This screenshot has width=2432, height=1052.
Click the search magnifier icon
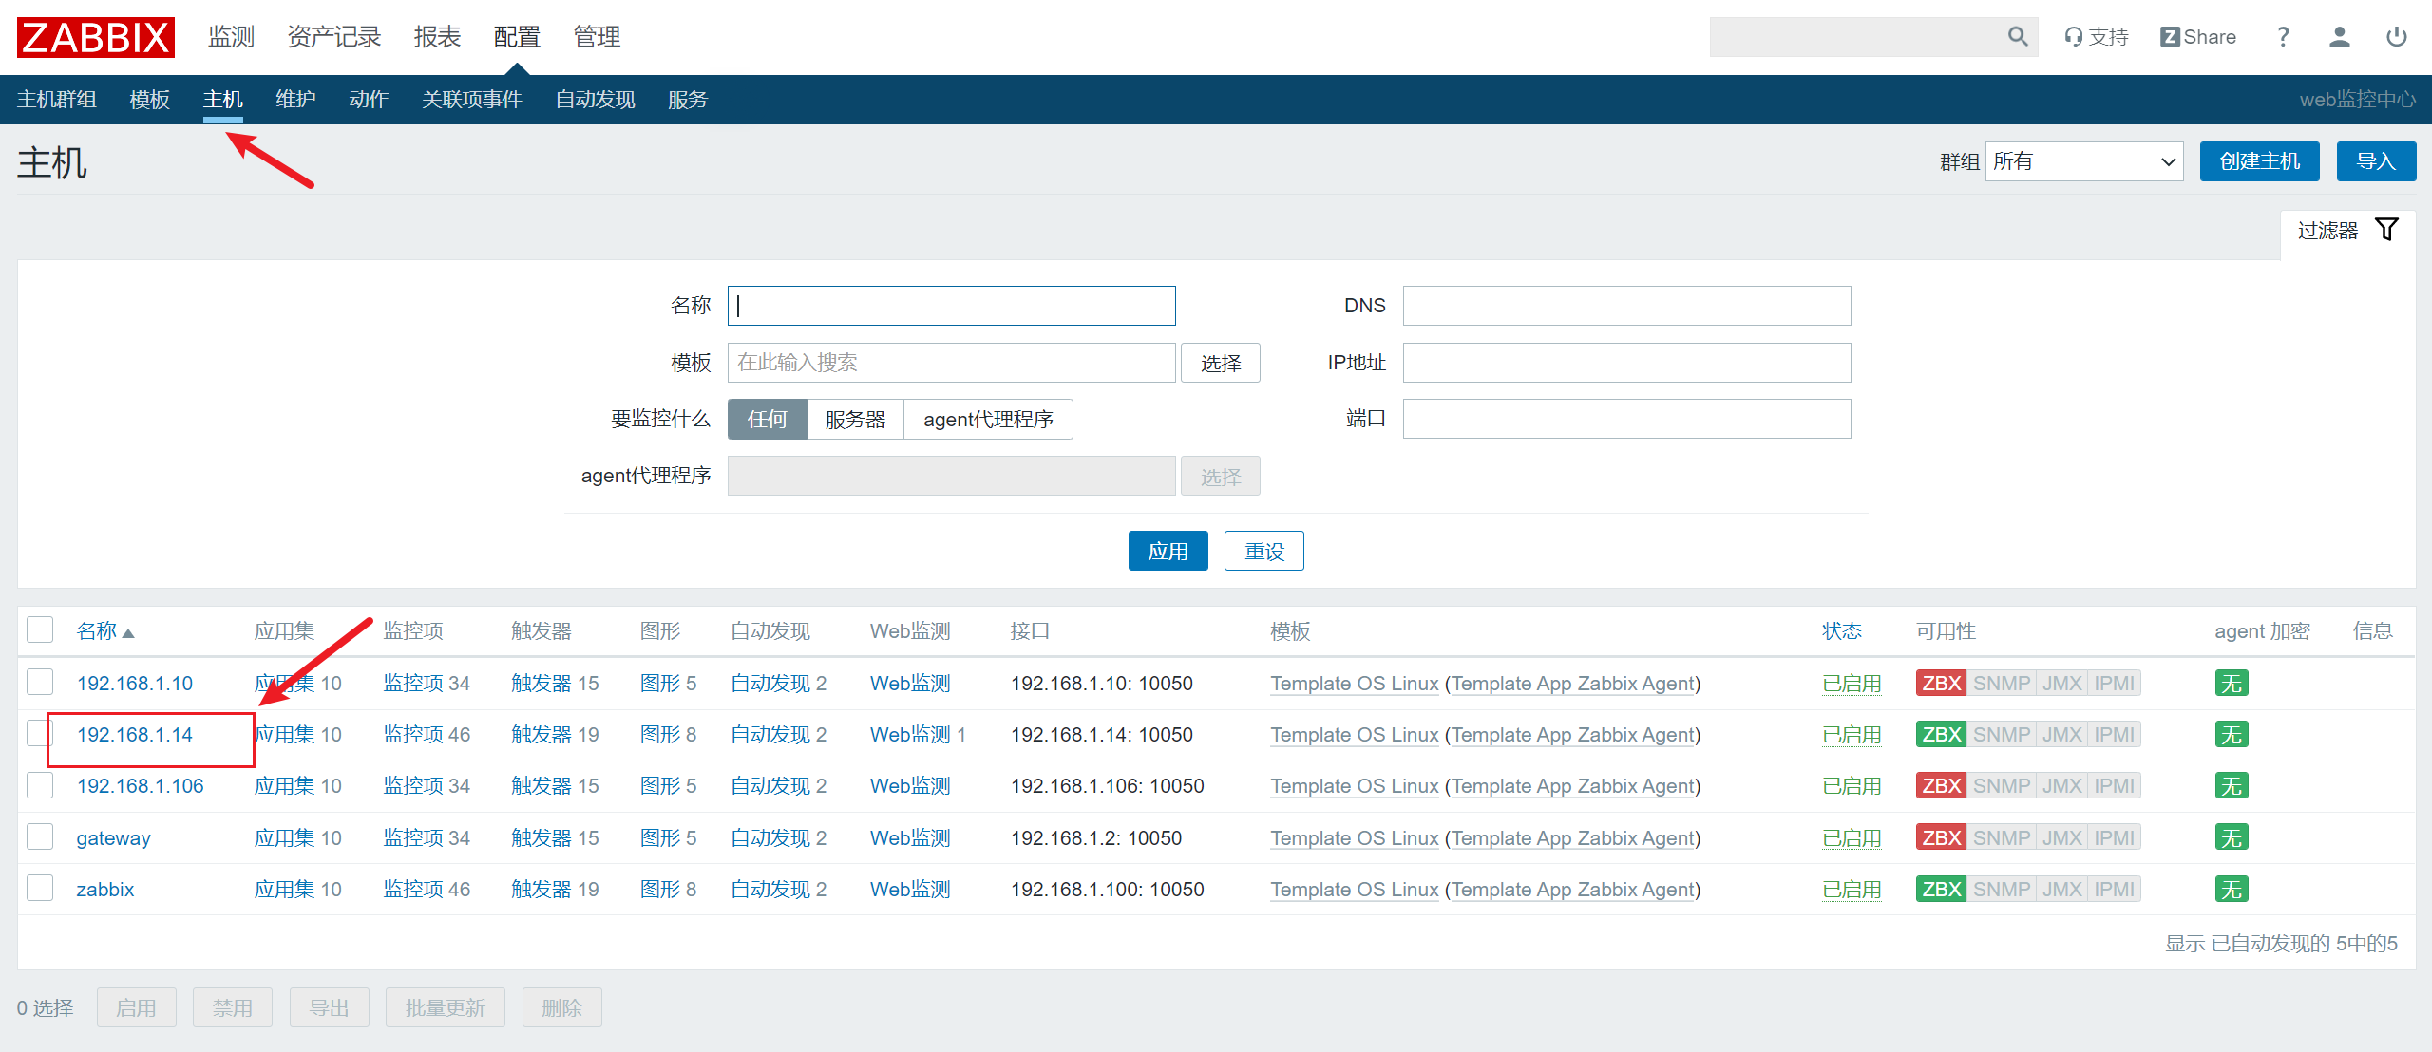[2018, 37]
